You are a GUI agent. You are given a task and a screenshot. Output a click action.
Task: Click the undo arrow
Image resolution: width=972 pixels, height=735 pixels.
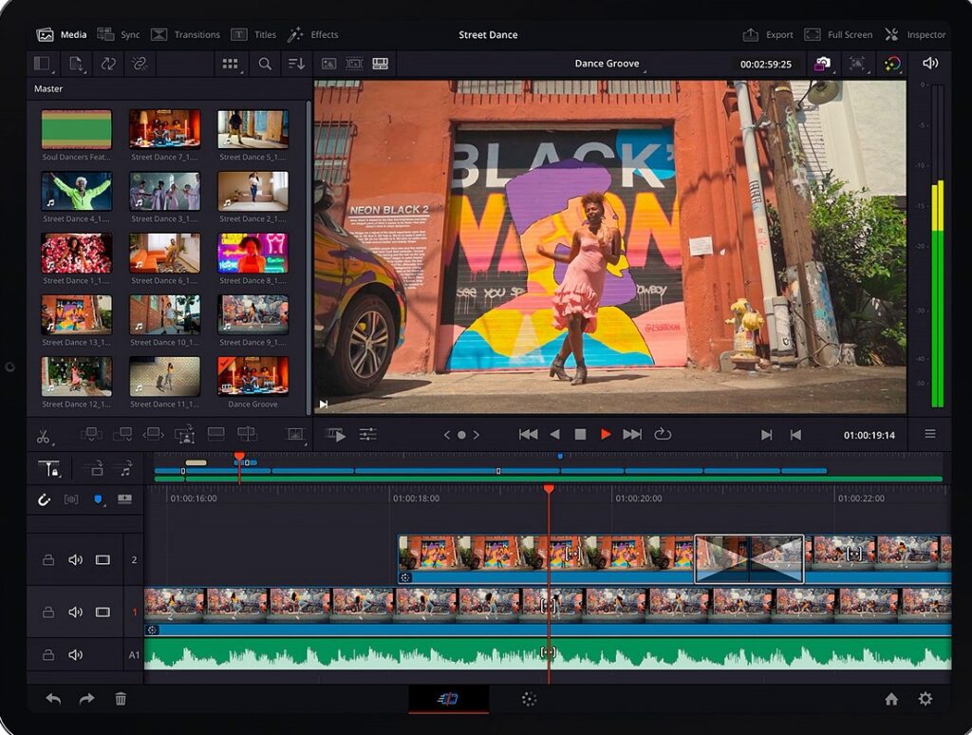53,699
